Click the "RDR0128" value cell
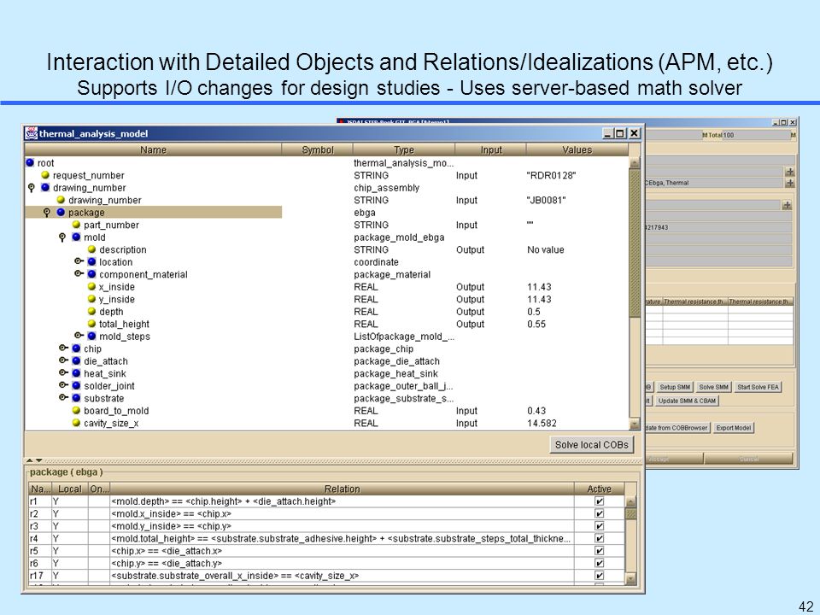Image resolution: width=820 pixels, height=615 pixels. (551, 175)
